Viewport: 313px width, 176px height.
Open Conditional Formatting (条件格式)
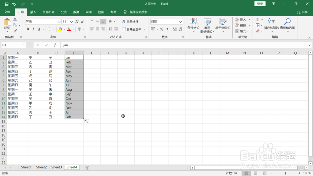[x=193, y=25]
